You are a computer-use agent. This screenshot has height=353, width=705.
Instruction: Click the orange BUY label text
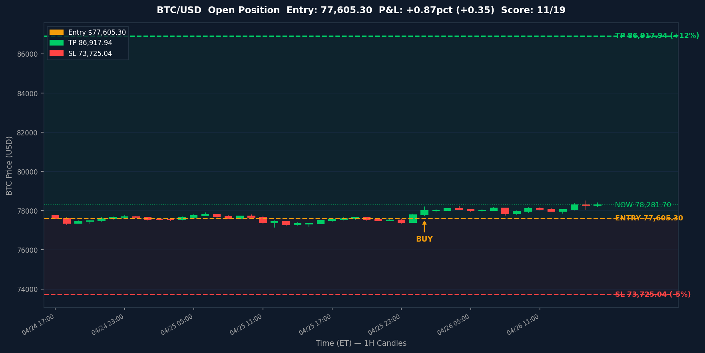[x=424, y=239]
